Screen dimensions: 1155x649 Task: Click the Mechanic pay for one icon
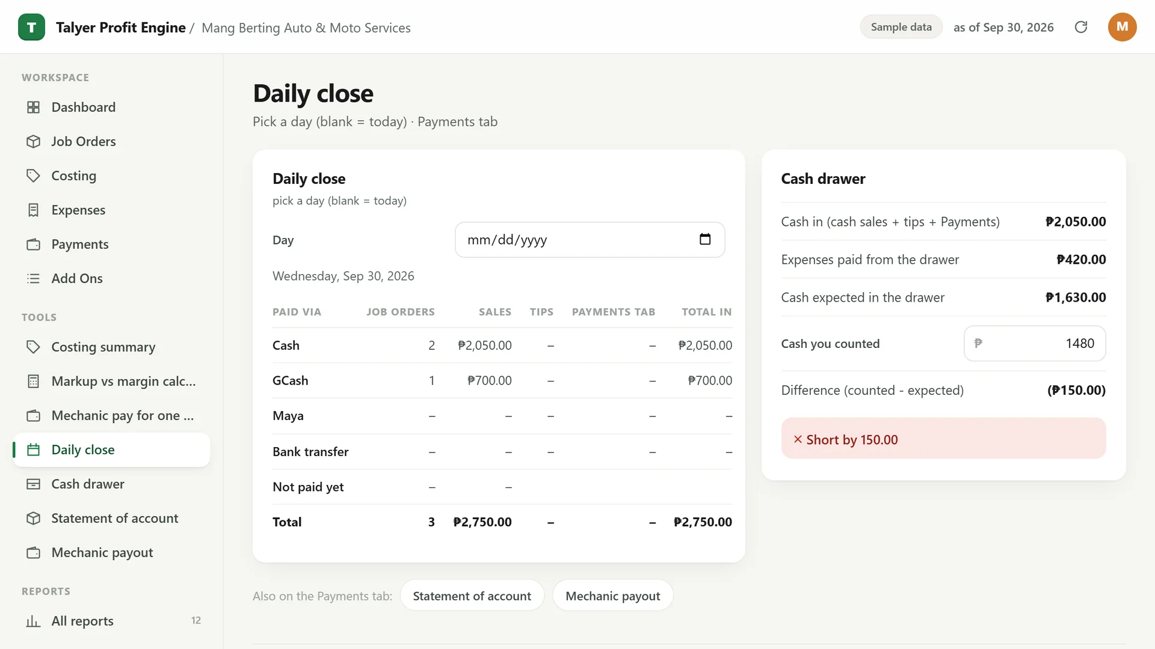[x=34, y=415]
